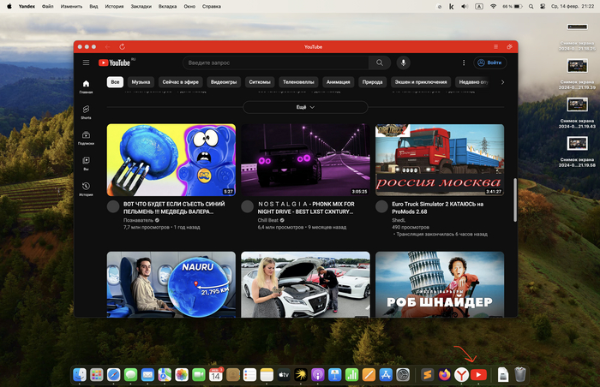Open the NOSTALGIA - PHONK MIX title link
Screen dimensions: 600x387
coord(306,208)
